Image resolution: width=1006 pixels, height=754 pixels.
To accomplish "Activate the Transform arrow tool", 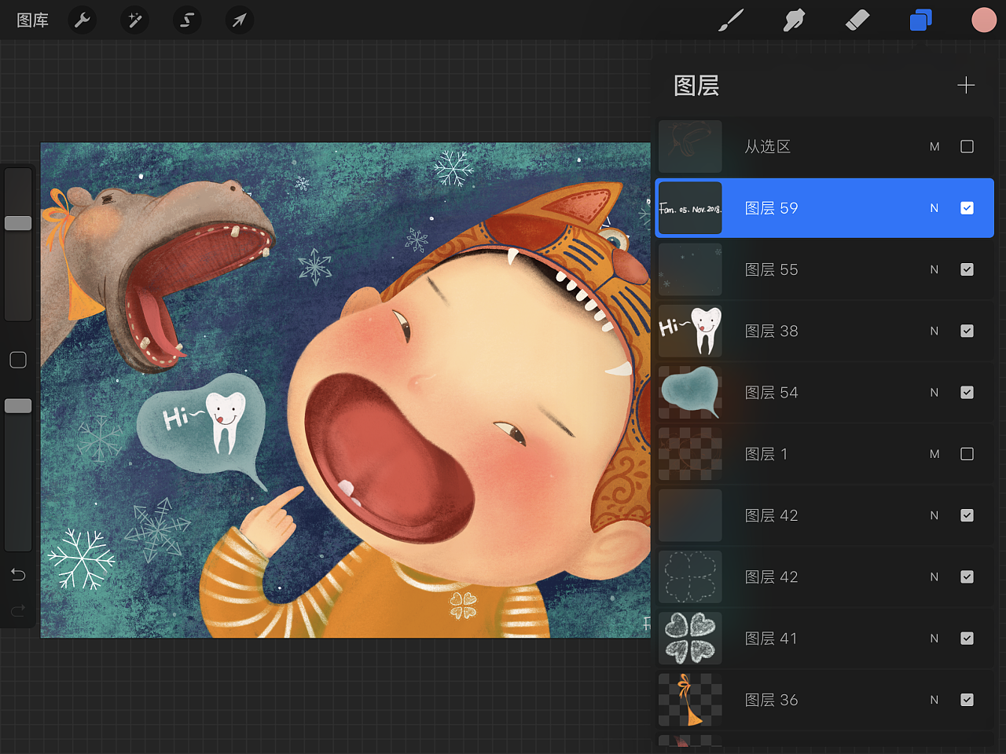I will 239,20.
